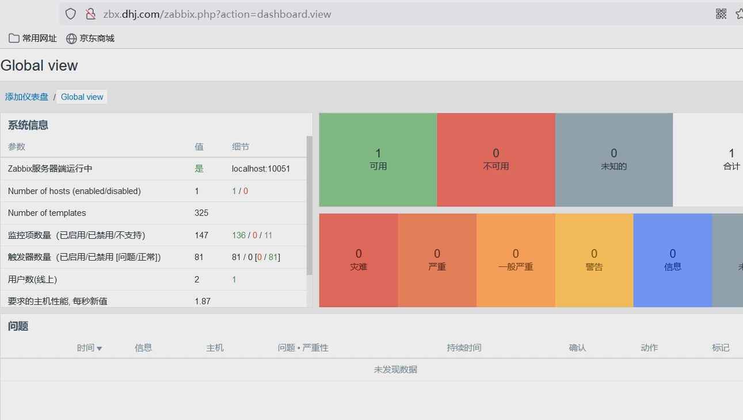Click the shield tracking protection icon
The height and width of the screenshot is (420, 743).
(71, 14)
